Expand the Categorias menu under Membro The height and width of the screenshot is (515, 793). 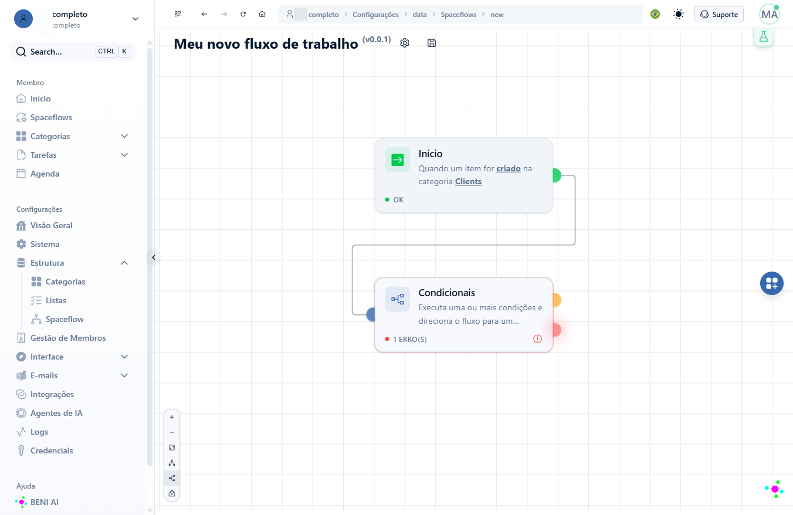(x=124, y=136)
